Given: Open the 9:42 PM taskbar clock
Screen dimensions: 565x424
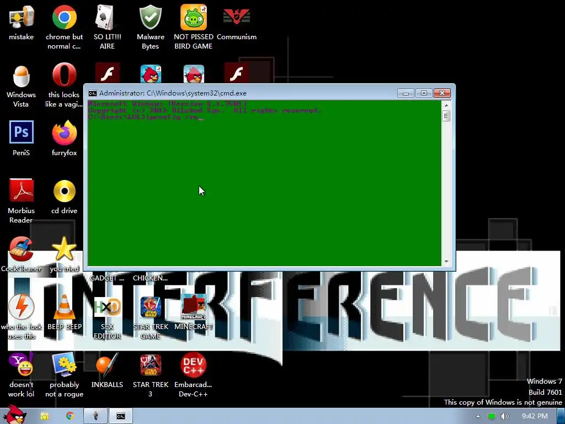Looking at the screenshot, I should point(534,416).
